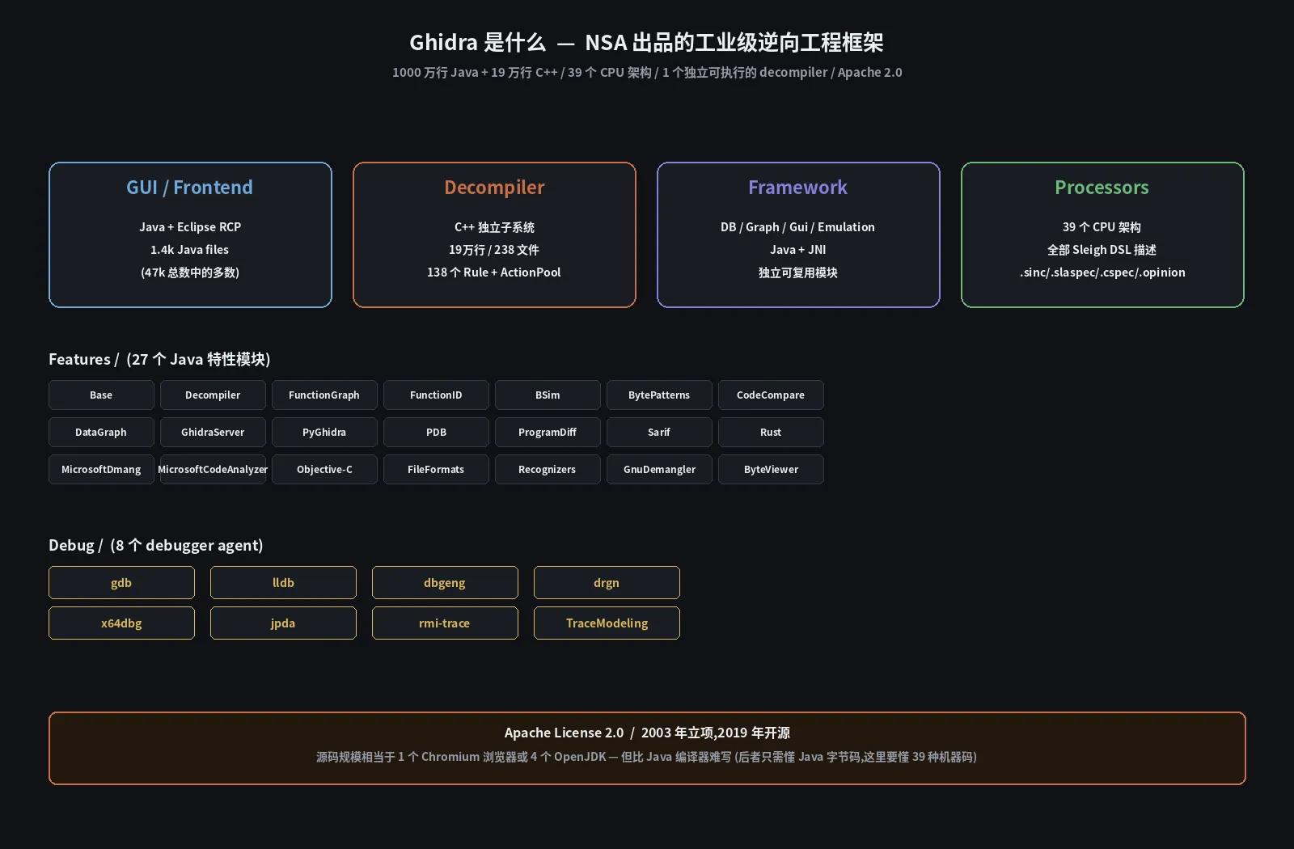
Task: Select the ProgramDiff chip
Action: pyautogui.click(x=548, y=432)
